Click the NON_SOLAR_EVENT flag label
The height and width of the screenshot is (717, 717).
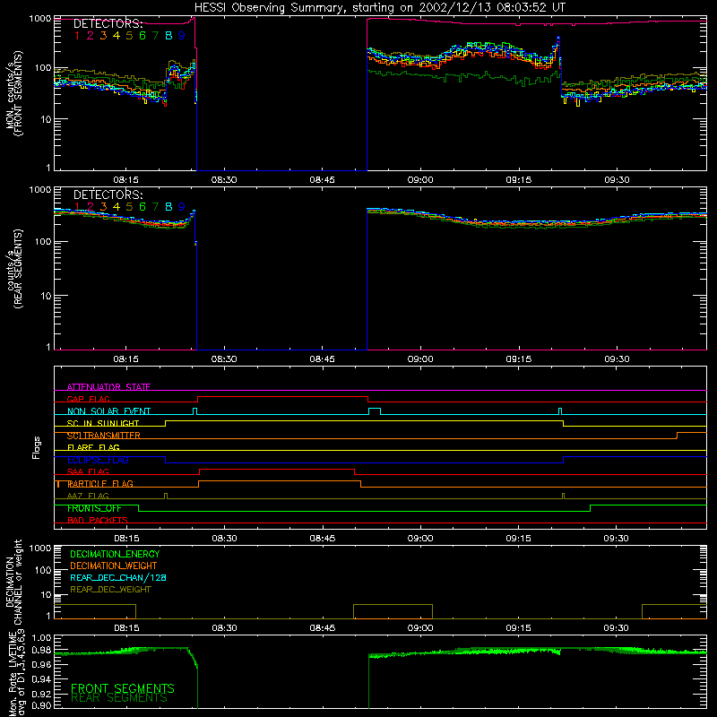coord(108,411)
